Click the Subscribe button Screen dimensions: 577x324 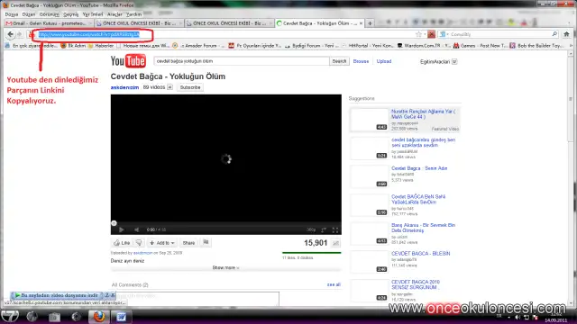(x=190, y=87)
